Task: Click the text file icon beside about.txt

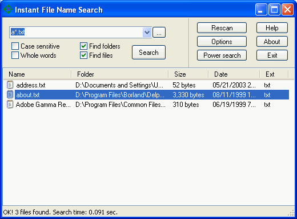Action: [x=10, y=94]
